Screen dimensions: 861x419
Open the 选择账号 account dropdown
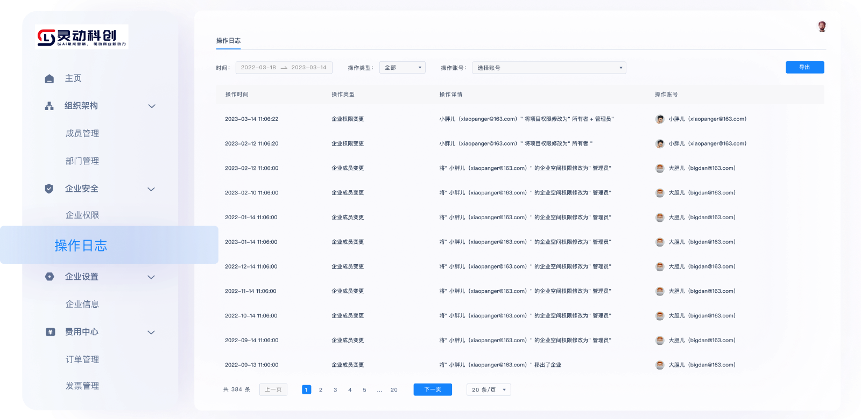pyautogui.click(x=549, y=68)
